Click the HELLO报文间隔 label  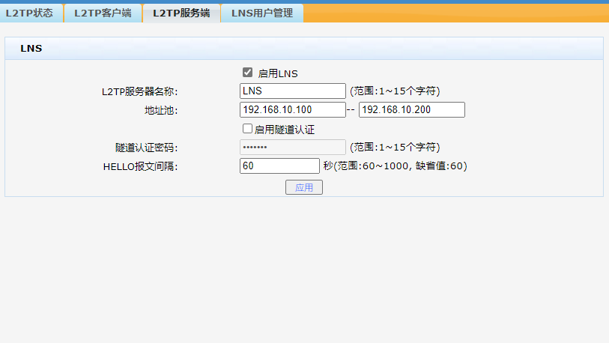(141, 167)
